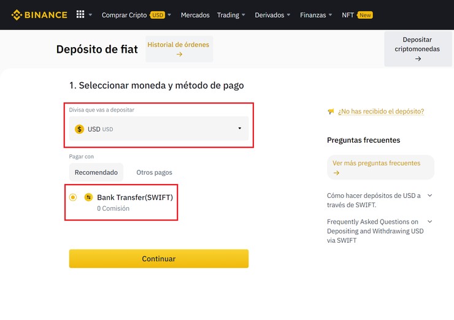Open Comprar Cripto menu
Viewport: 454px width, 320px height.
pyautogui.click(x=124, y=15)
